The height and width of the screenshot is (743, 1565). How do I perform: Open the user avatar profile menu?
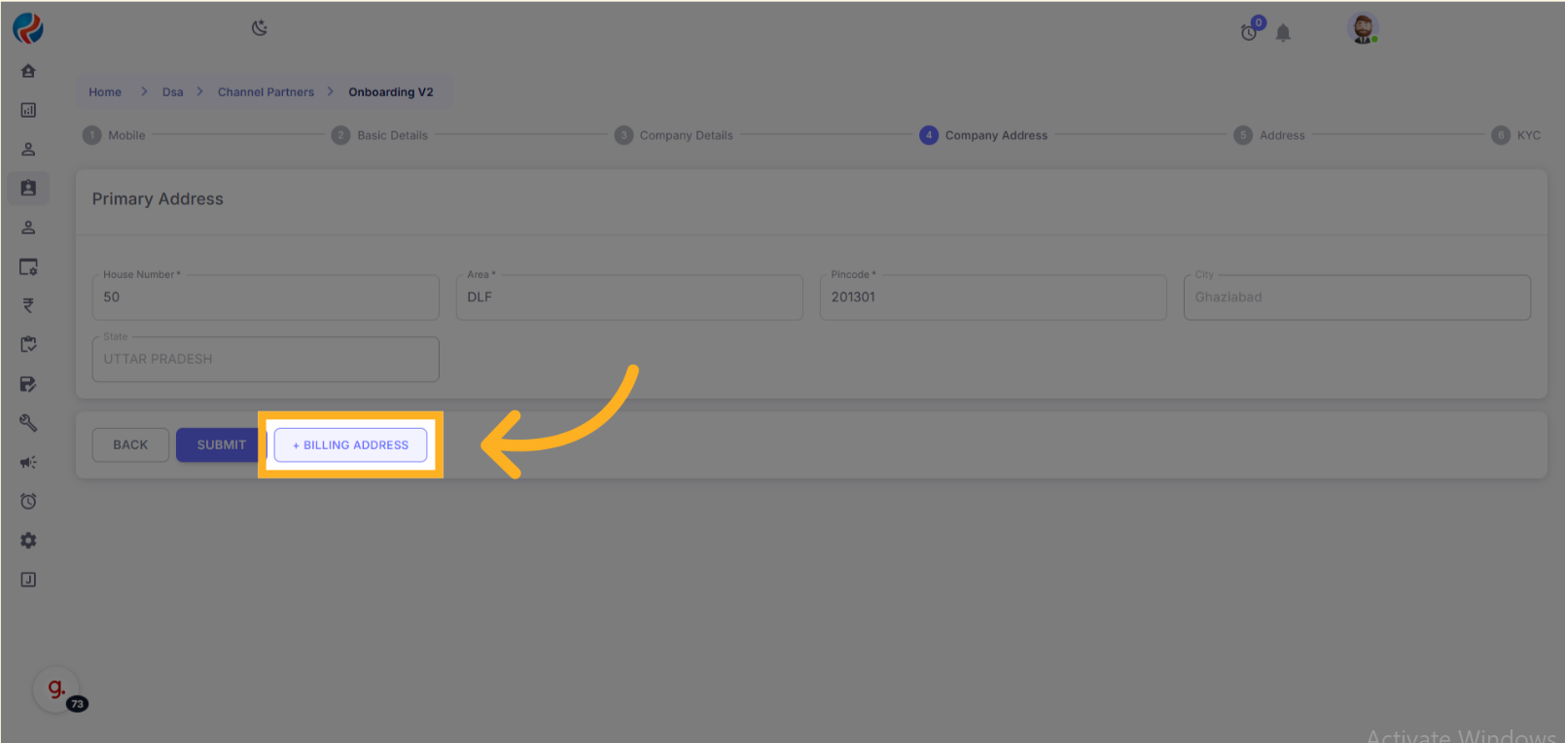pos(1363,29)
